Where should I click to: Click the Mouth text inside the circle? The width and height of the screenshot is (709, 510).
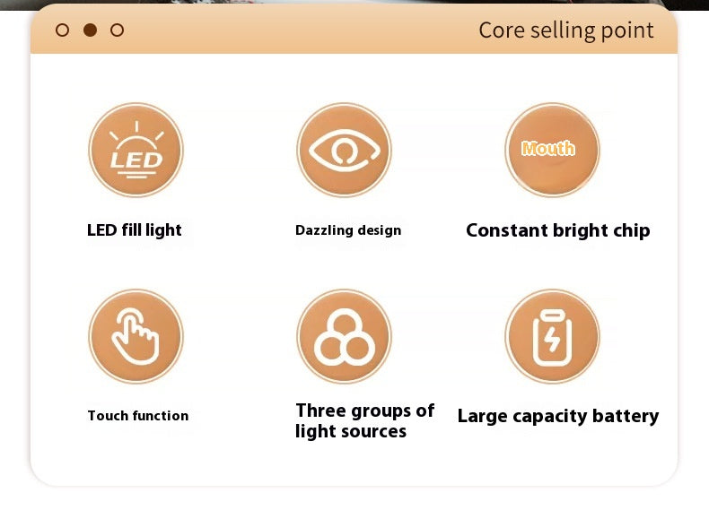click(548, 148)
